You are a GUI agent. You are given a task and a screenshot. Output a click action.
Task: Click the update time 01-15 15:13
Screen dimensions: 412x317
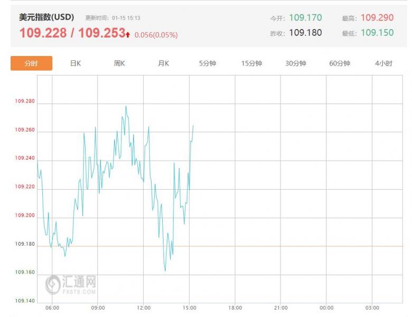126,18
